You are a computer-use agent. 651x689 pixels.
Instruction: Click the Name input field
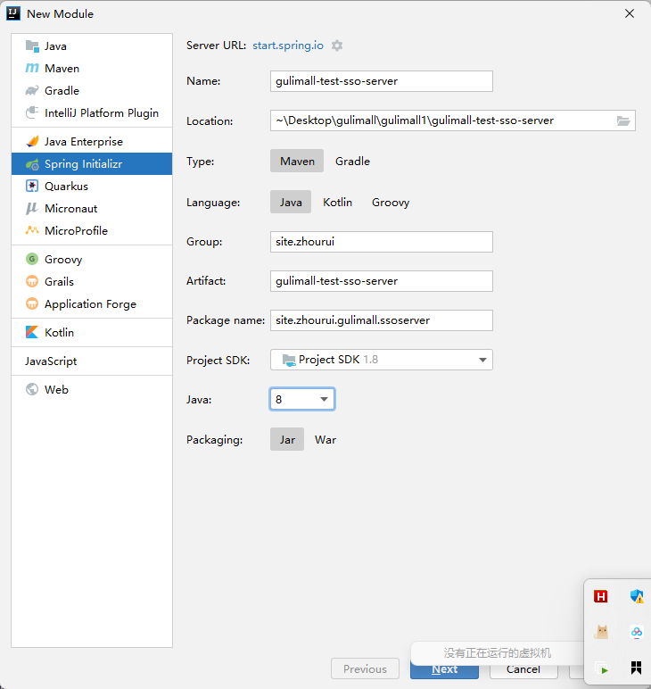[x=382, y=81]
